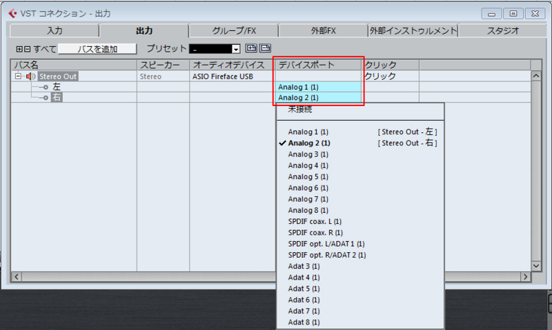
Task: Click the バスを追加 button
Action: [97, 49]
